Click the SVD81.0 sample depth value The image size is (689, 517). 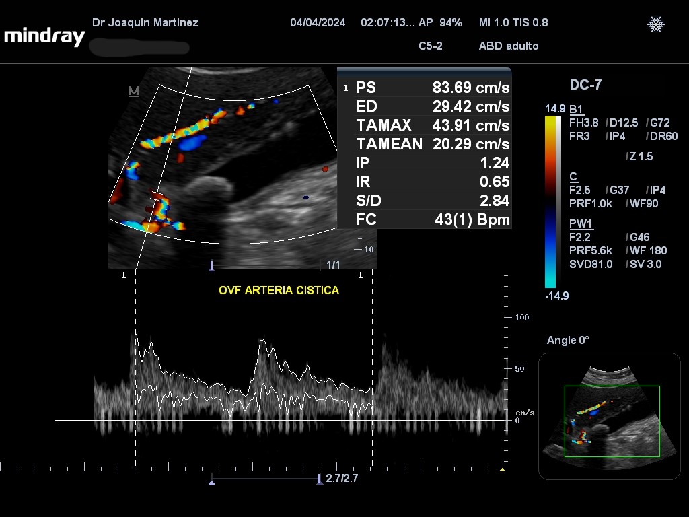click(591, 264)
